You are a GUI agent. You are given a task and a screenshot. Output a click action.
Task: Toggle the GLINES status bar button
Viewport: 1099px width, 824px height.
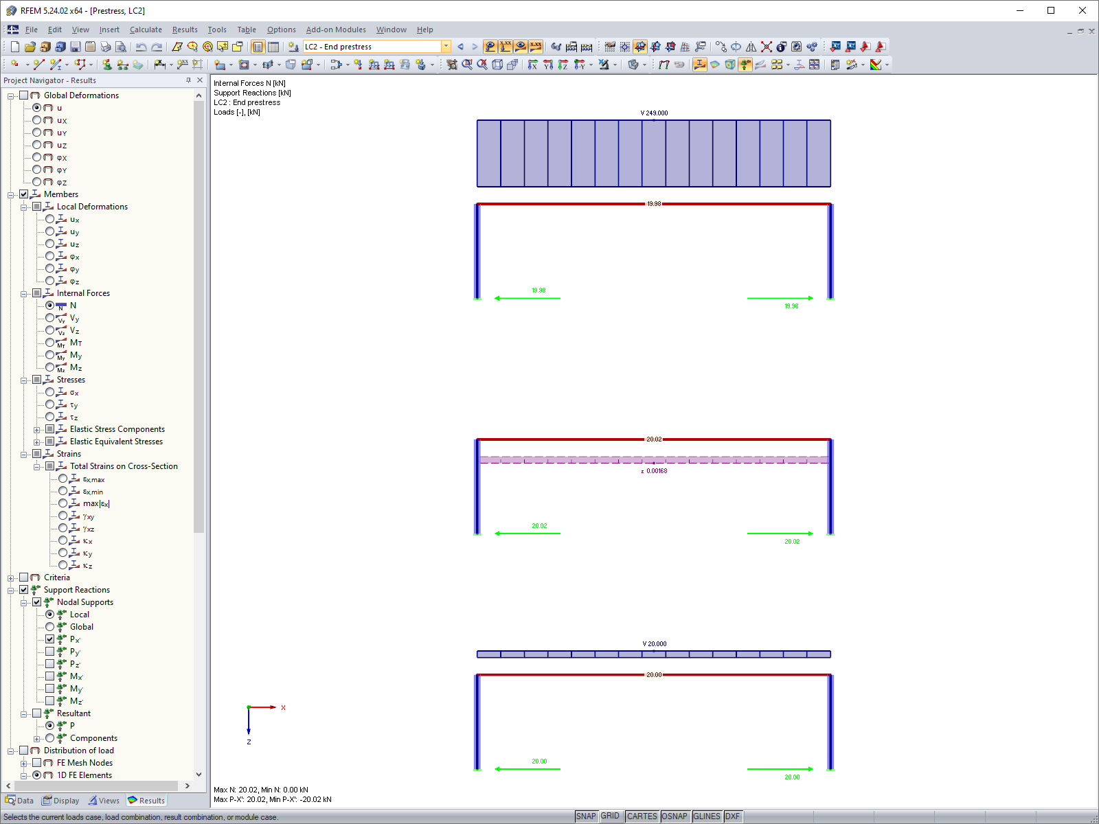707,816
